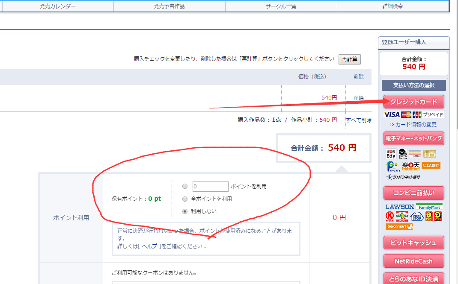The height and width of the screenshot is (284, 458).
Task: Click the nanaco payment icon
Action: [x=415, y=154]
